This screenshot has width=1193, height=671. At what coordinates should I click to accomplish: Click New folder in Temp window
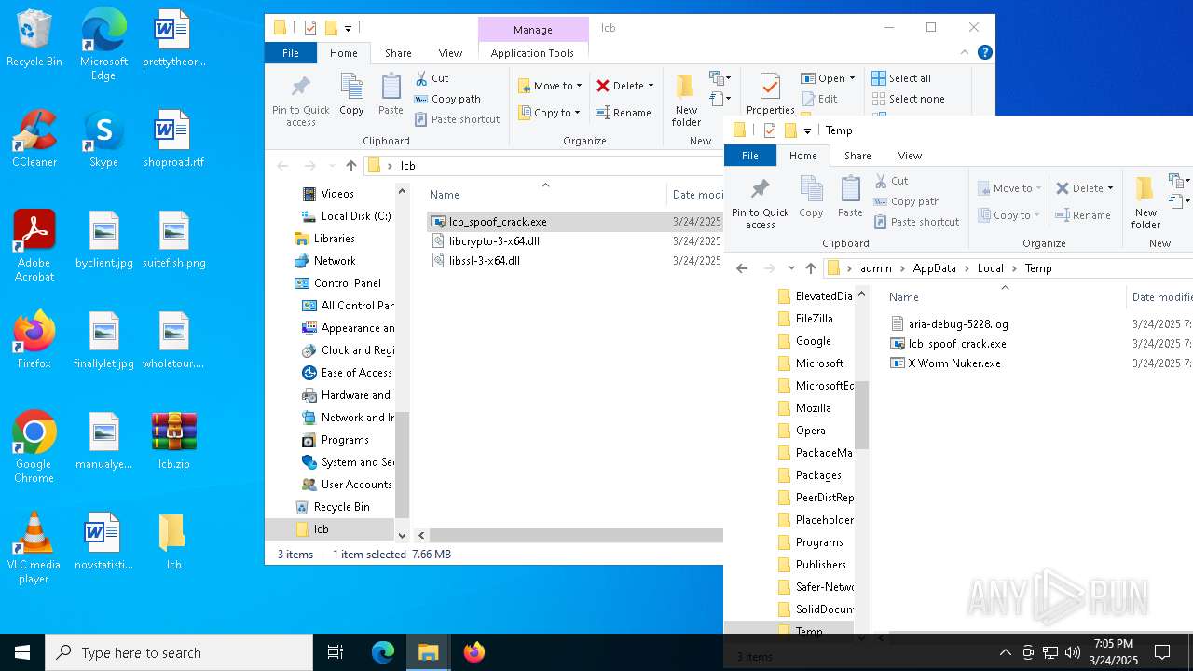pos(1145,203)
